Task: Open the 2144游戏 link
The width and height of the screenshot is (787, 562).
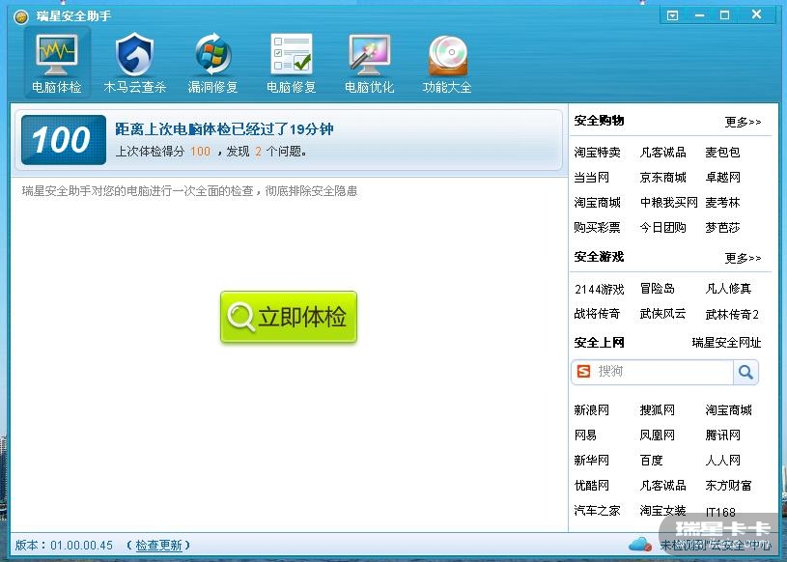Action: [x=600, y=289]
